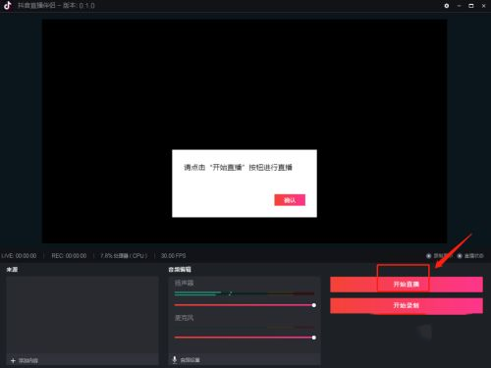This screenshot has height=368, width=491.
Task: Minimize the Douyin live companion window
Action: coord(459,6)
